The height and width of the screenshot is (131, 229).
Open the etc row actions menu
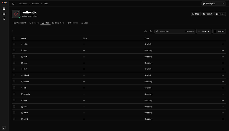[x=223, y=50]
